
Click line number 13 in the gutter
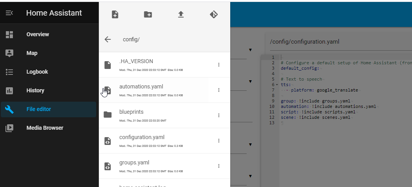[272, 123]
